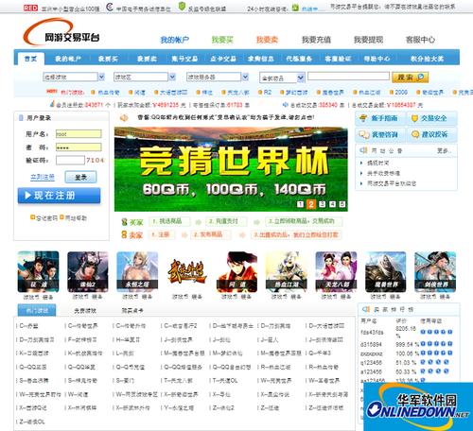Click the red 我要卖 header link

pos(267,40)
